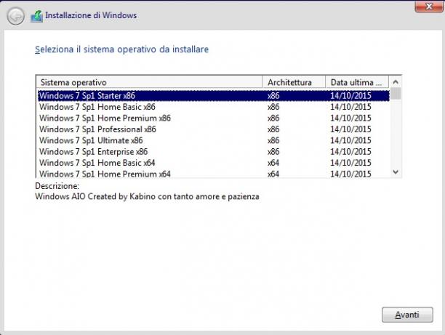Viewport: 445px width, 335px height.
Task: Select Windows 7 Sp1 Starter x86
Action: point(214,96)
